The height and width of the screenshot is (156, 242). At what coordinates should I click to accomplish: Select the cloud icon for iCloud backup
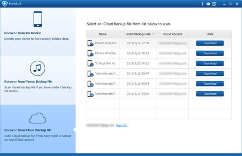38,118
